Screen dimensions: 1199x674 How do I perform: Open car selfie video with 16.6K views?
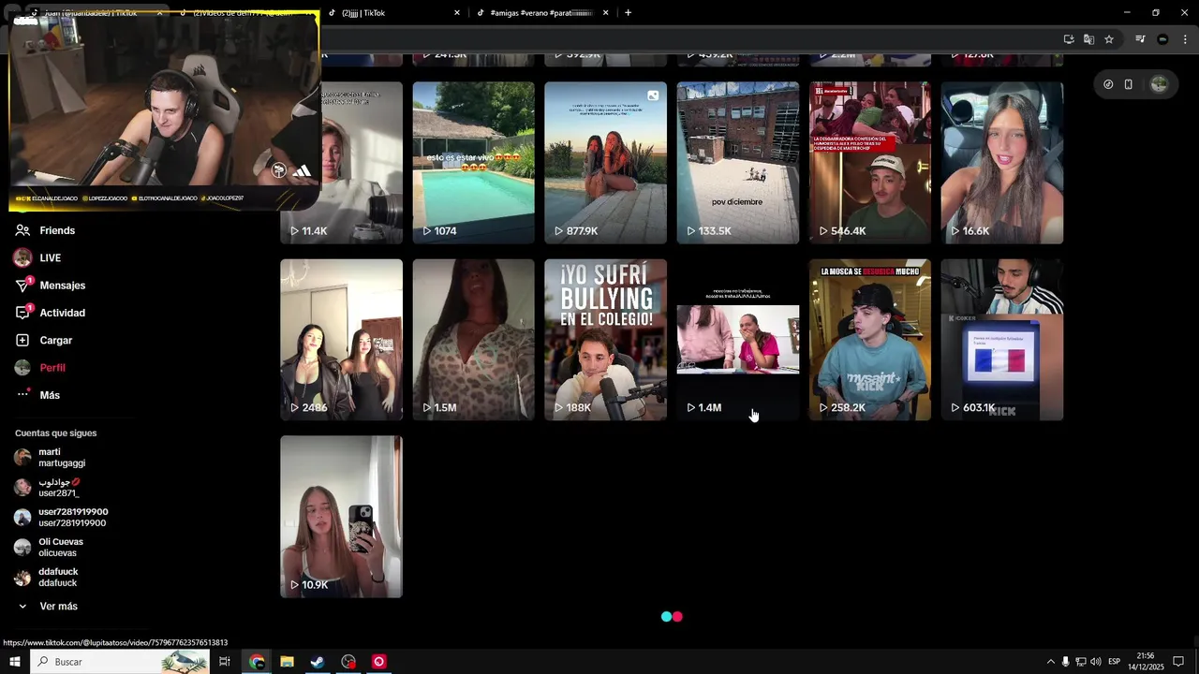click(1002, 163)
